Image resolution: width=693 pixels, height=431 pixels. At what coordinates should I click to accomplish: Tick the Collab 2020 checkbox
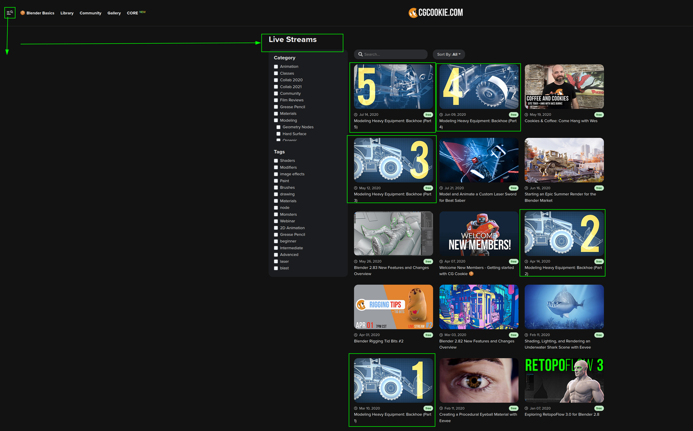pyautogui.click(x=276, y=80)
